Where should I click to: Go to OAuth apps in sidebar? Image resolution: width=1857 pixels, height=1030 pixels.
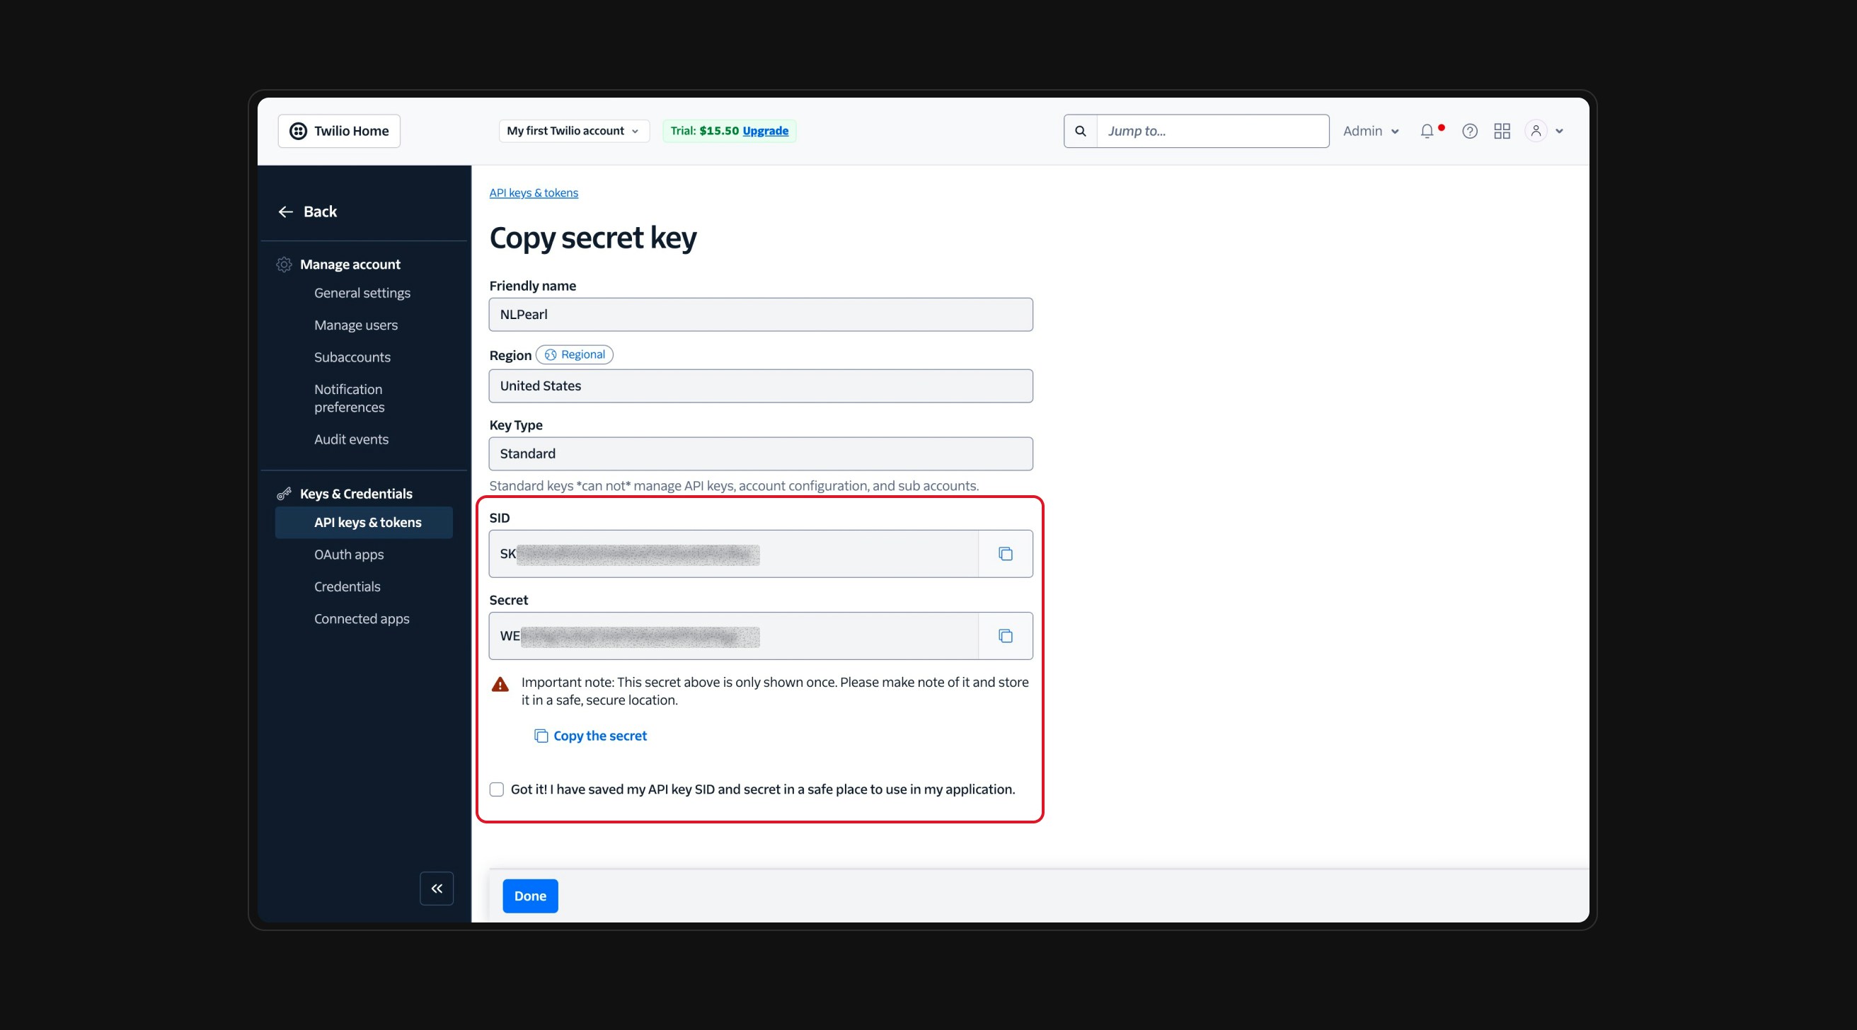pyautogui.click(x=349, y=555)
